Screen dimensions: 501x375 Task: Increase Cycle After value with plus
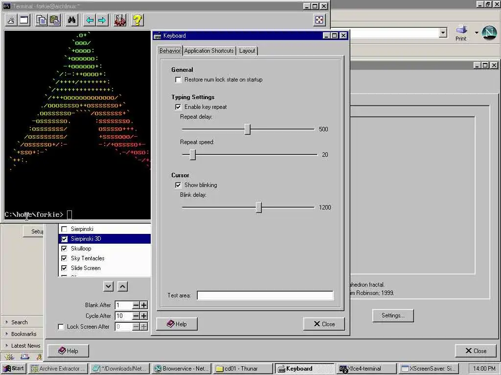pos(144,316)
